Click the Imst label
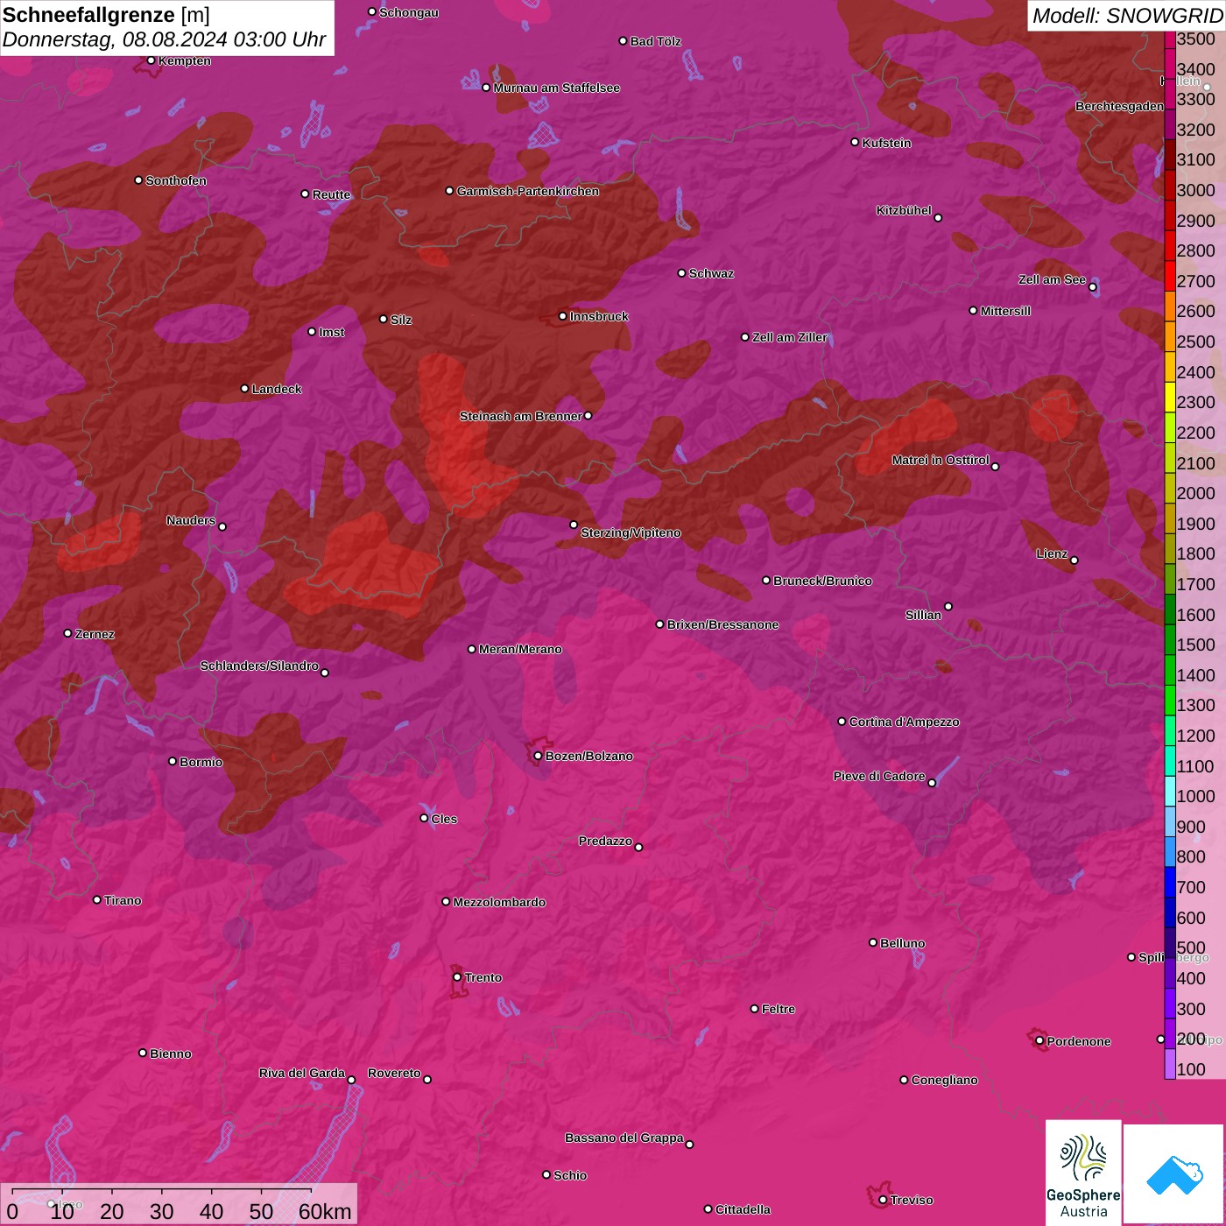 tap(332, 332)
